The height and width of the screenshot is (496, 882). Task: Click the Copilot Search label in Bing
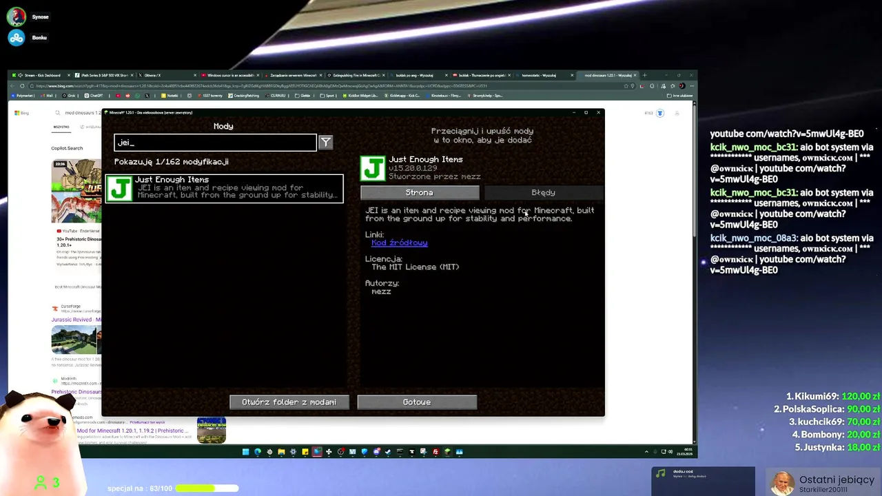[x=67, y=148]
